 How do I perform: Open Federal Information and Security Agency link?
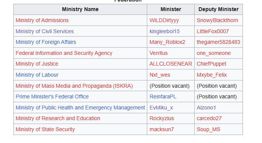pos(64,53)
